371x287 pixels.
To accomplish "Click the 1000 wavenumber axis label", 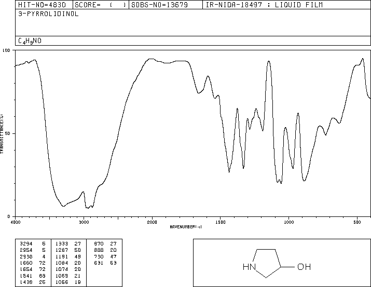I will pyautogui.click(x=288, y=222).
